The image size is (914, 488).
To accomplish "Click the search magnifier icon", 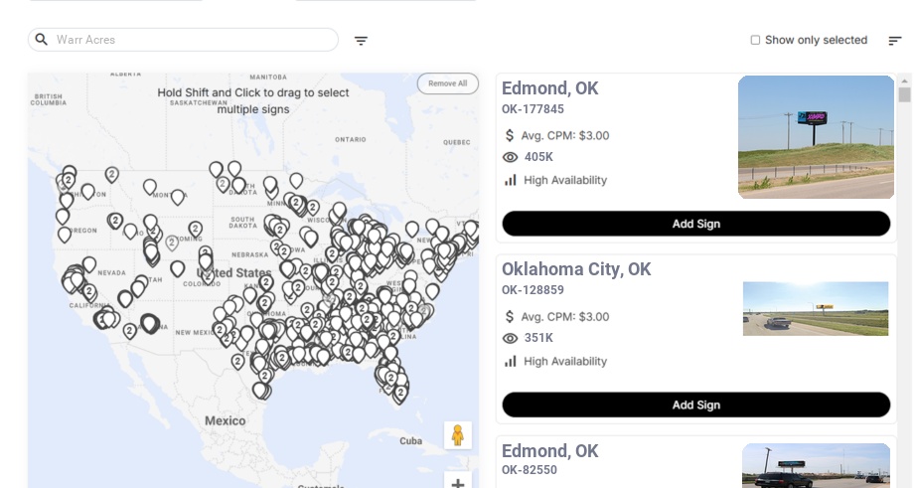I will click(x=42, y=40).
